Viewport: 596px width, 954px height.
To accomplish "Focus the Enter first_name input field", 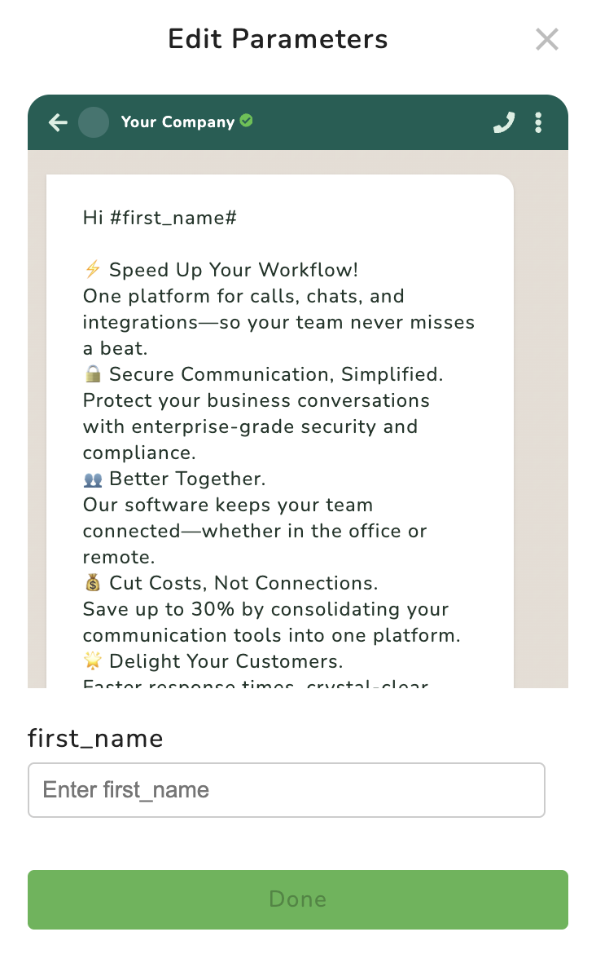I will tap(286, 790).
